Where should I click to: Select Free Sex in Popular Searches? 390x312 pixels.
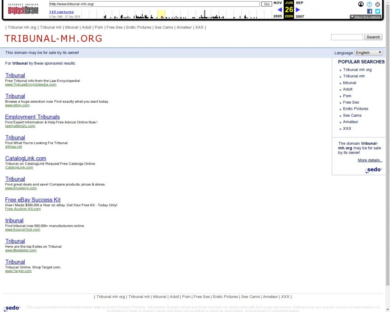pyautogui.click(x=351, y=102)
